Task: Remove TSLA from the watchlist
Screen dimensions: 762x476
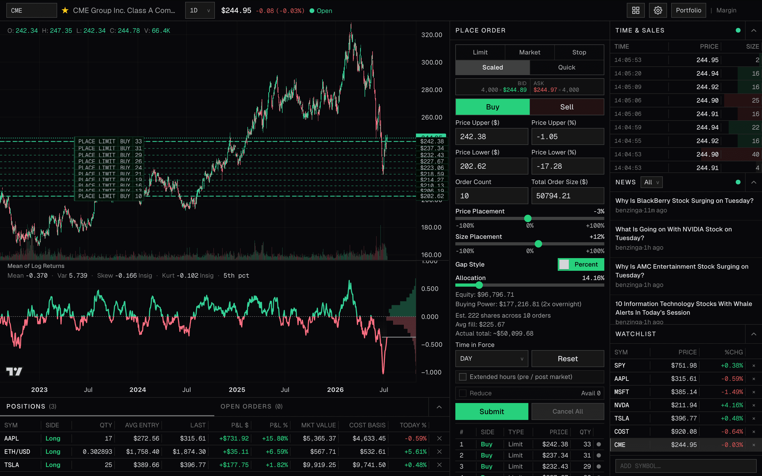Action: [754, 418]
